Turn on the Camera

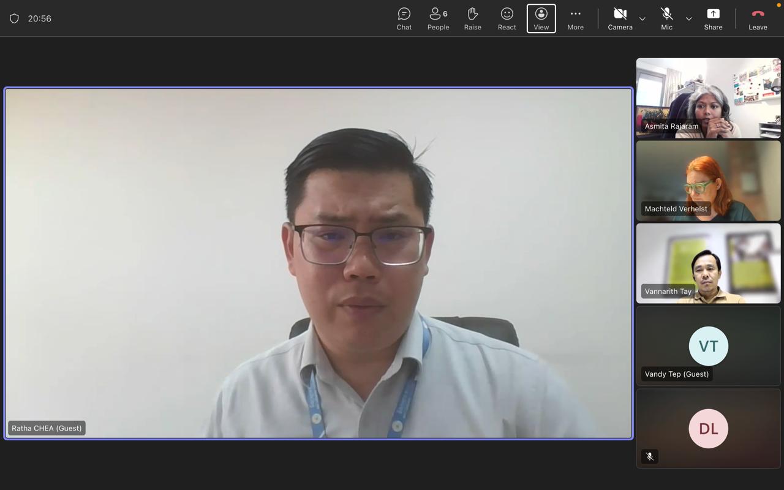click(620, 18)
